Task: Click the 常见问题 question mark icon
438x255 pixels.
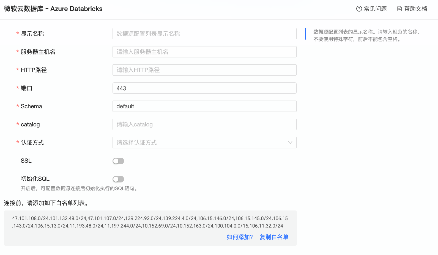Action: [x=359, y=9]
